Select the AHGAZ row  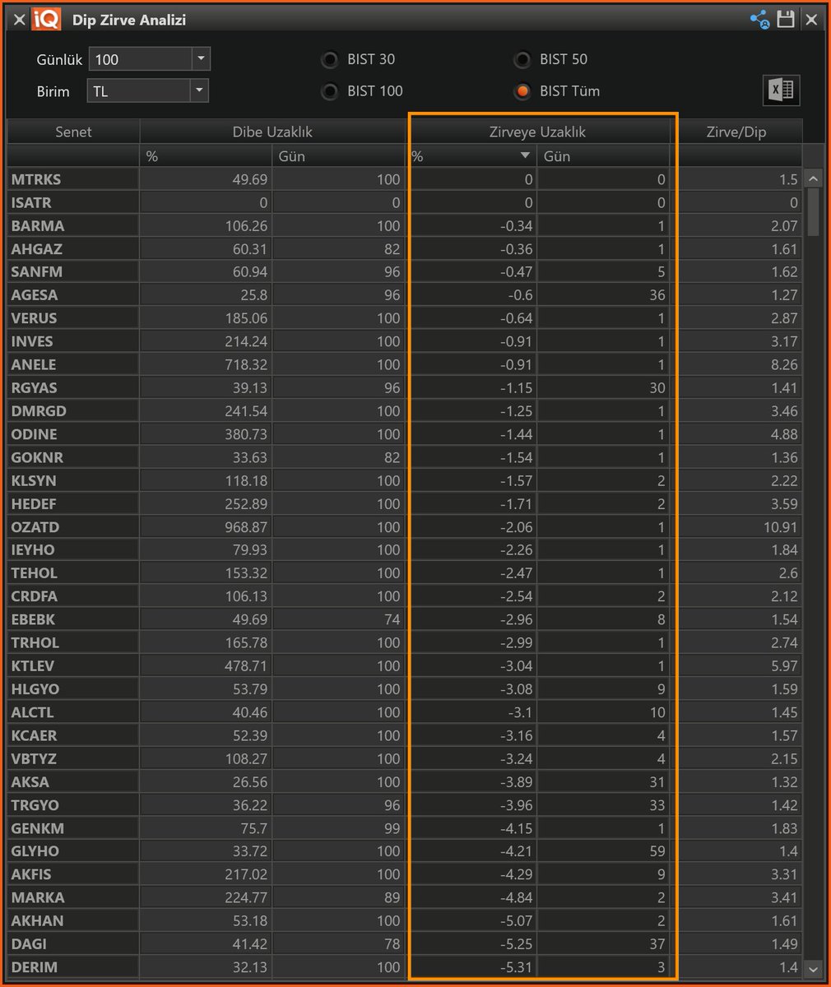pos(405,249)
